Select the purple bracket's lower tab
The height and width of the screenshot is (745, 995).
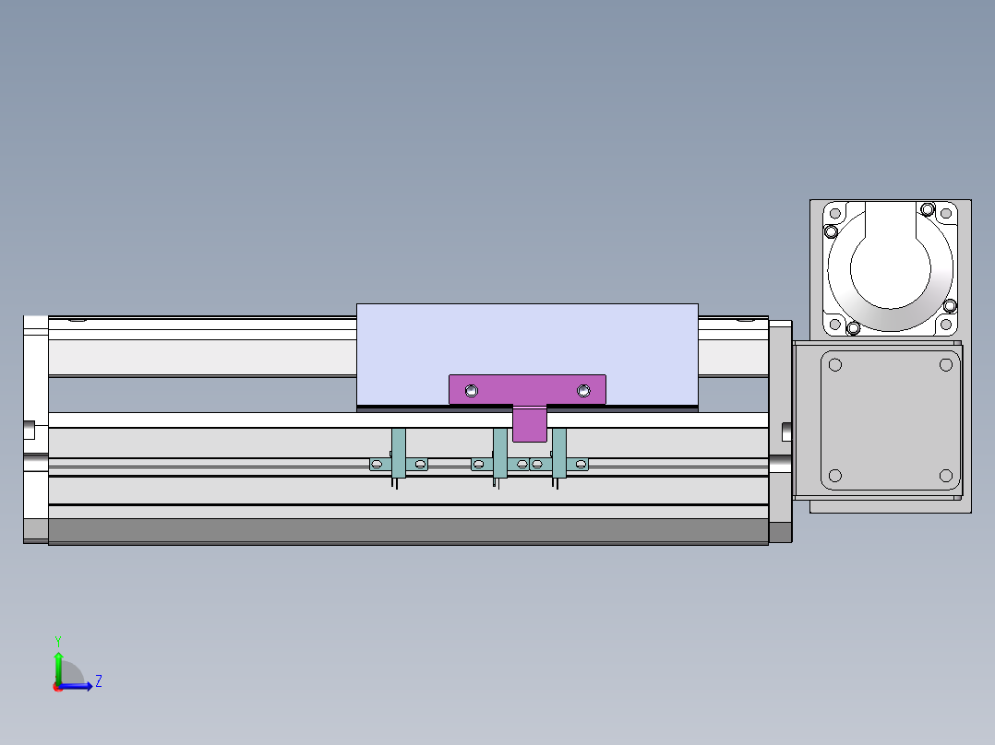click(530, 424)
